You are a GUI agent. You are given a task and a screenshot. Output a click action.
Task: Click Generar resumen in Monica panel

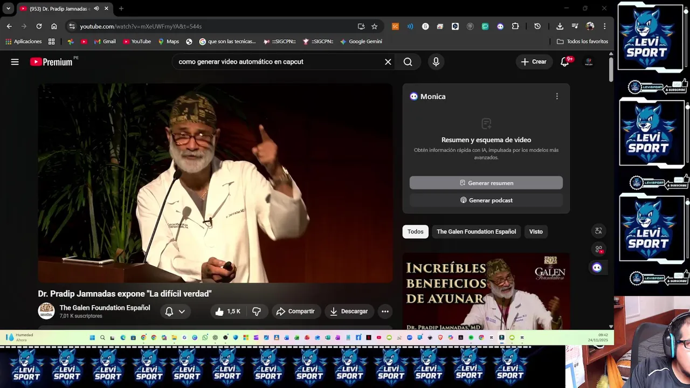click(486, 183)
